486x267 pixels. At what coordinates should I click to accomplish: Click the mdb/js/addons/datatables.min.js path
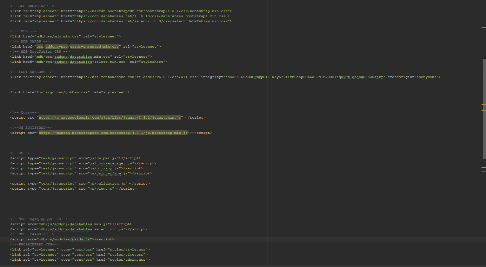tap(73, 224)
